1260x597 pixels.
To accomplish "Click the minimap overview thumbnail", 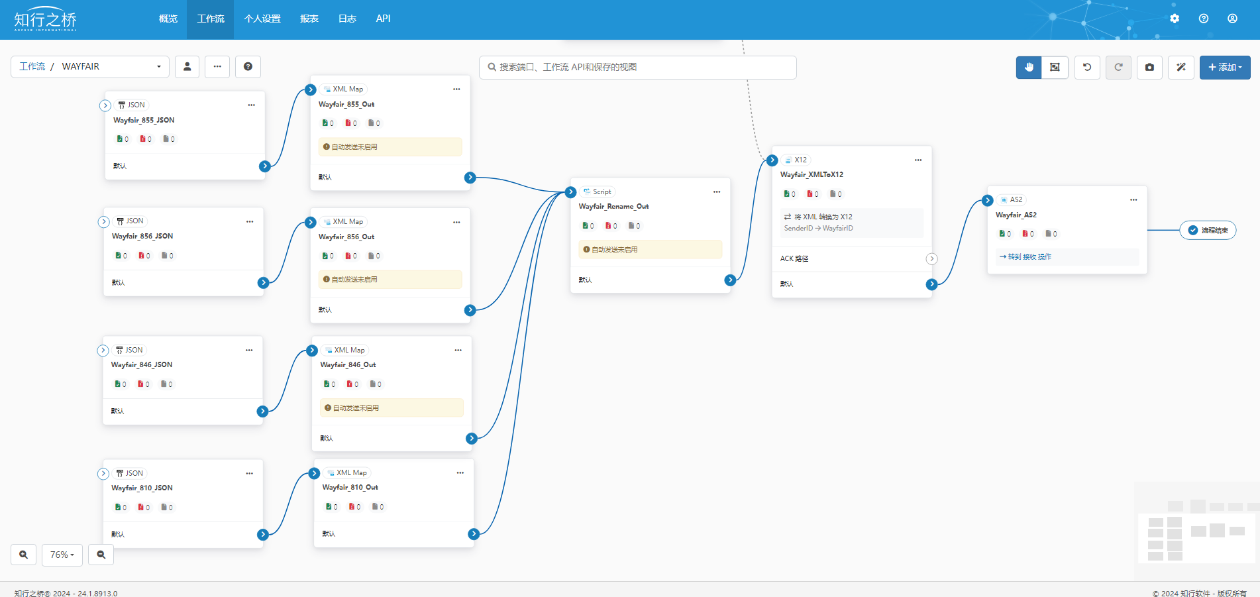I will [1197, 530].
